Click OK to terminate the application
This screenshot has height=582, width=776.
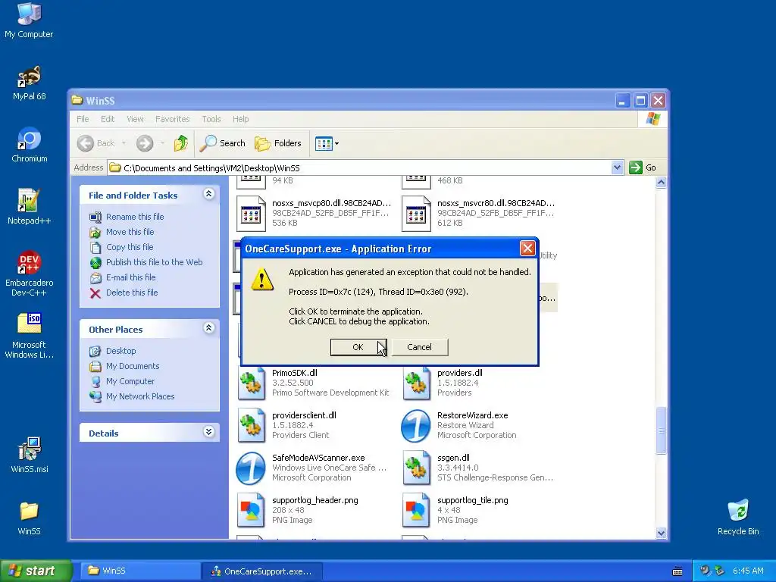tap(358, 347)
